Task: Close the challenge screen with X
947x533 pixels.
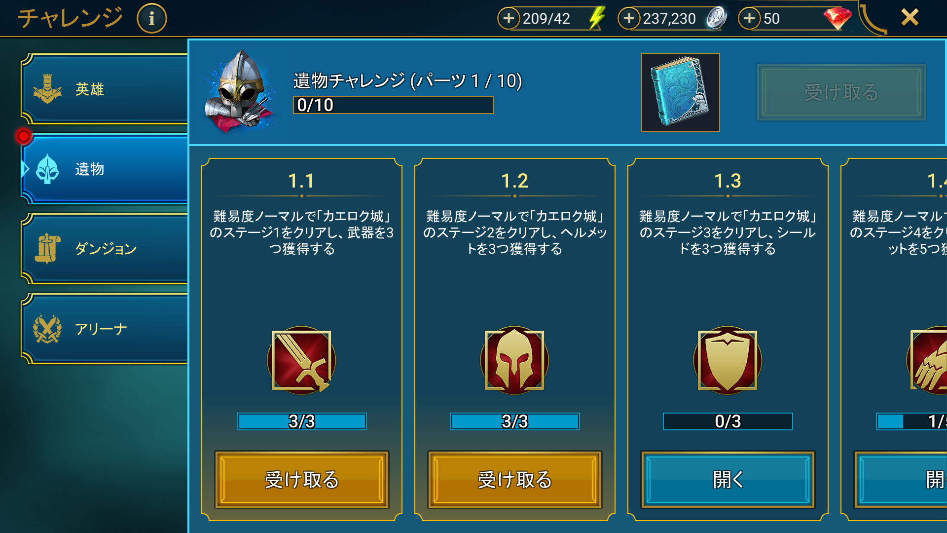Action: [910, 18]
